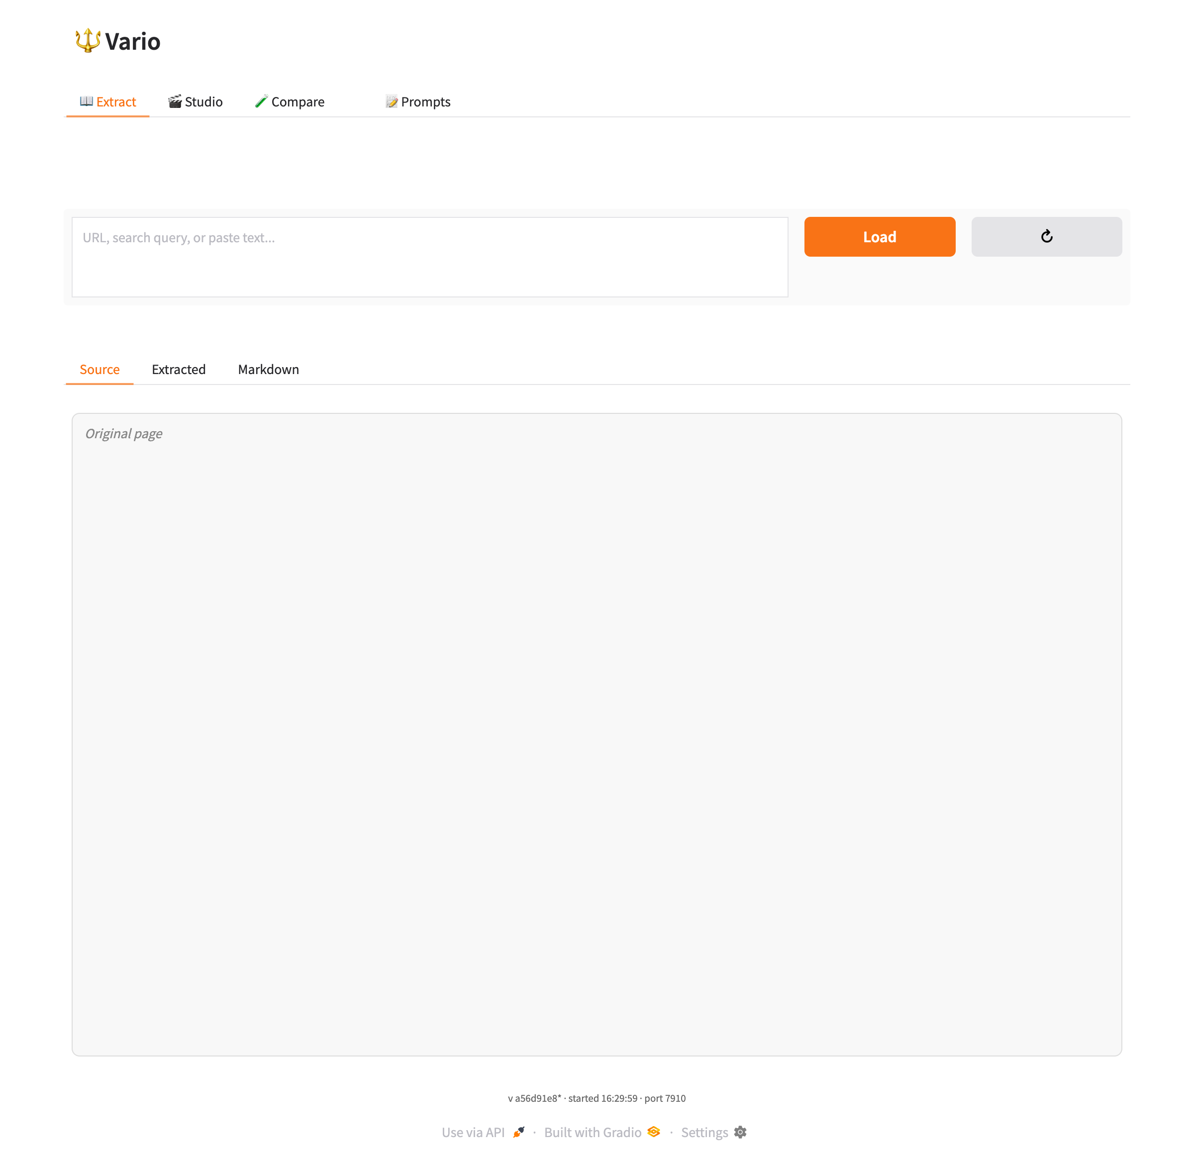
Task: Click the clapperboard icon beside Studio
Action: 175,101
